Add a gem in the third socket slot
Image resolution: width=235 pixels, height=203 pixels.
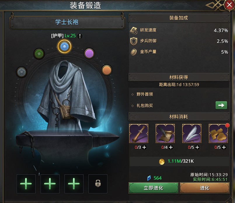pyautogui.click(x=74, y=184)
